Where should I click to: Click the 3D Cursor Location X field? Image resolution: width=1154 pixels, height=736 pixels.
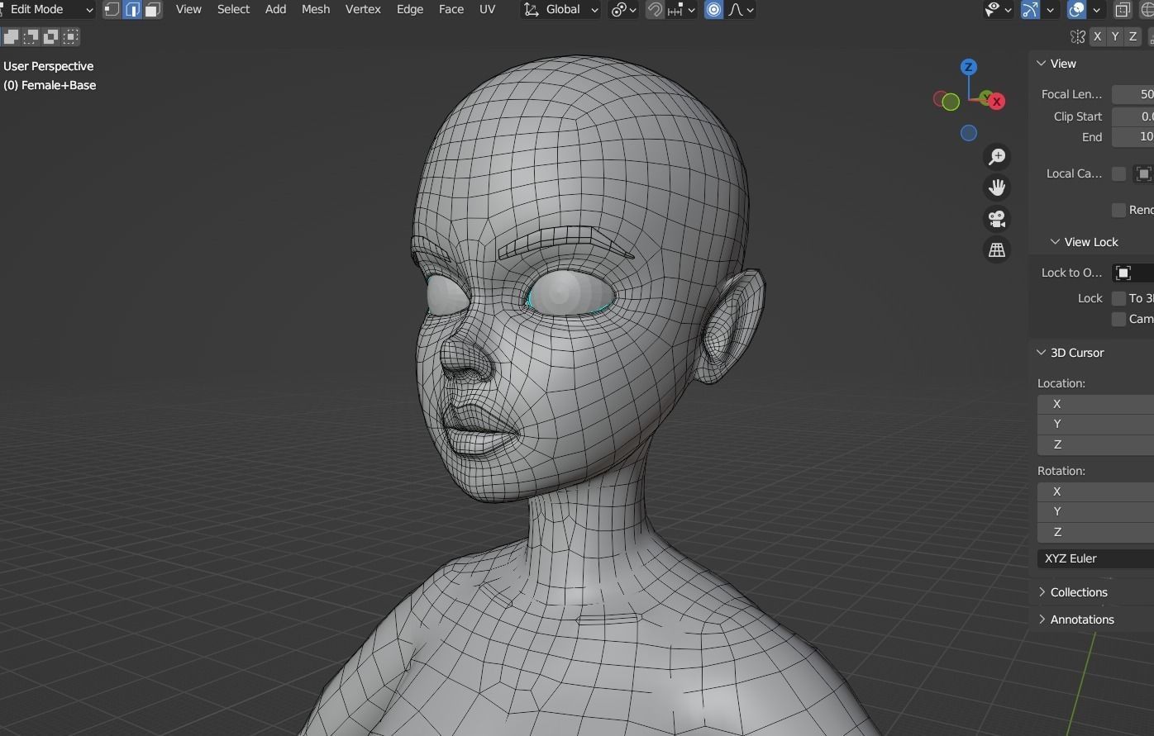pos(1095,404)
